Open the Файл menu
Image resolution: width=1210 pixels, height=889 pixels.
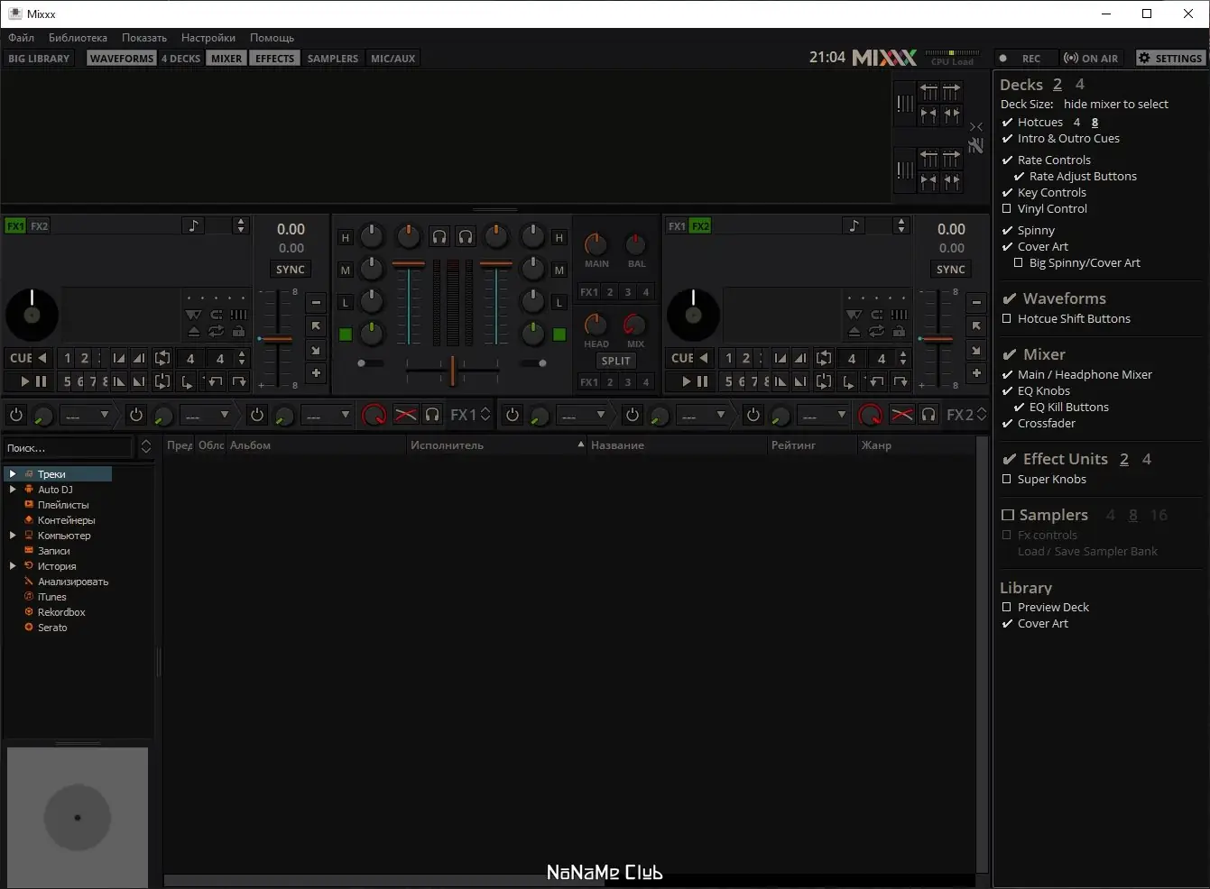tap(21, 38)
